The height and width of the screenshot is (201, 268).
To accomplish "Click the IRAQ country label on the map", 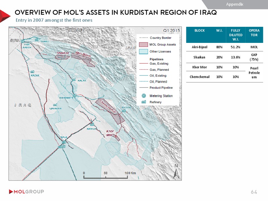I will [x=23, y=105].
